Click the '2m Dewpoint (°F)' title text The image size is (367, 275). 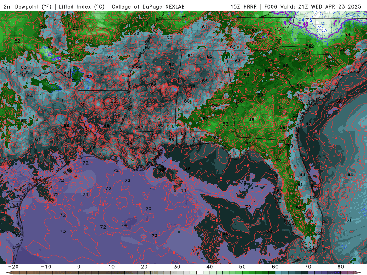click(x=28, y=6)
